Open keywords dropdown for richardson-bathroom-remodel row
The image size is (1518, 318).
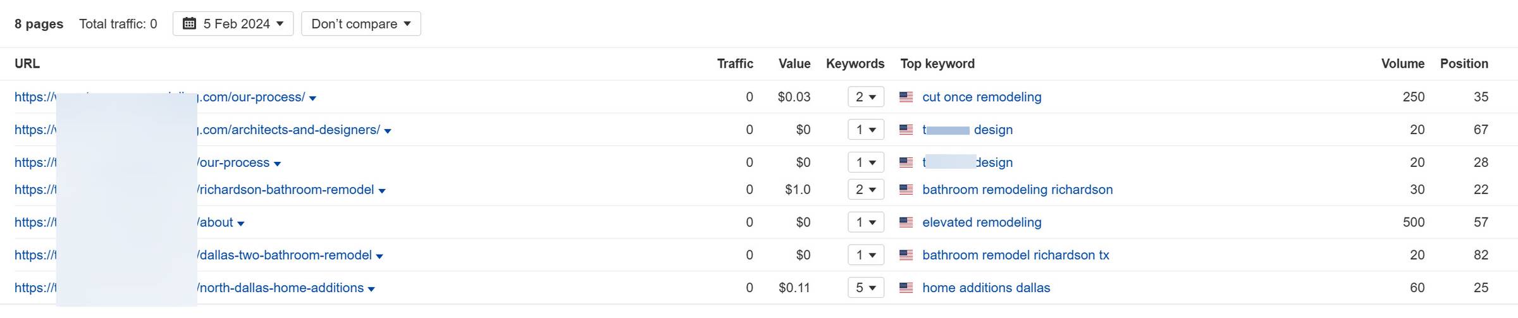866,190
